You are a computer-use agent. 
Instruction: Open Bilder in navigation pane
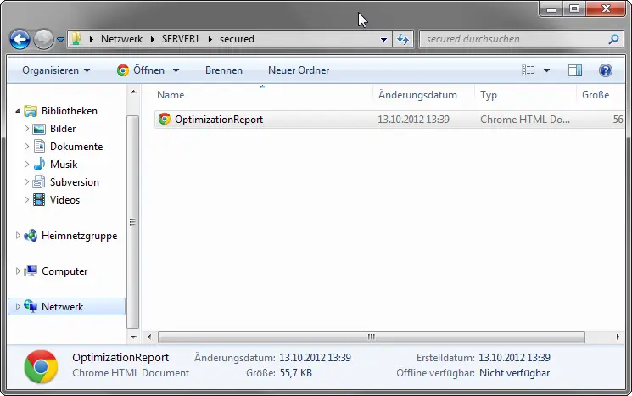coord(63,129)
